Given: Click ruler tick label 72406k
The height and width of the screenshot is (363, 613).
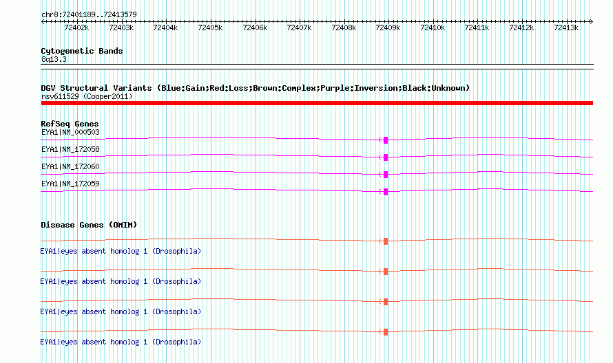Looking at the screenshot, I should pyautogui.click(x=255, y=27).
